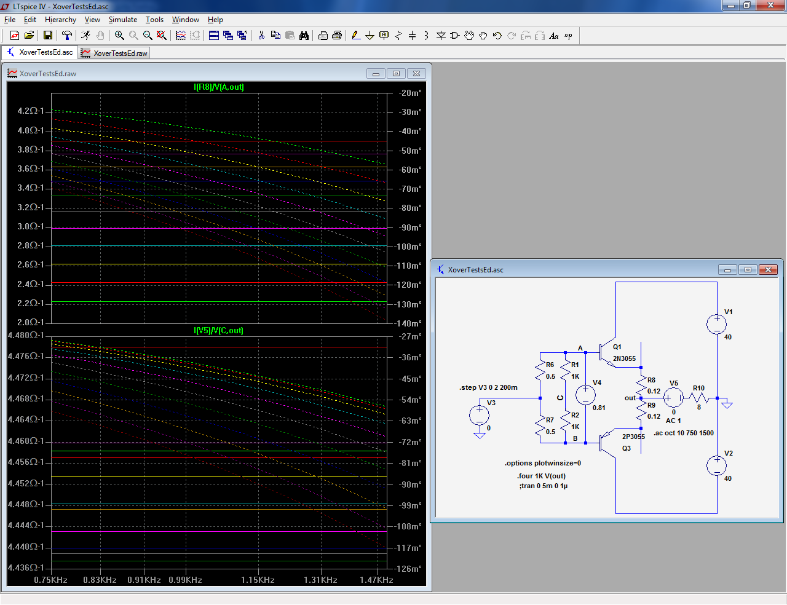
Task: Open Control Panel hammer icon
Action: coord(67,36)
